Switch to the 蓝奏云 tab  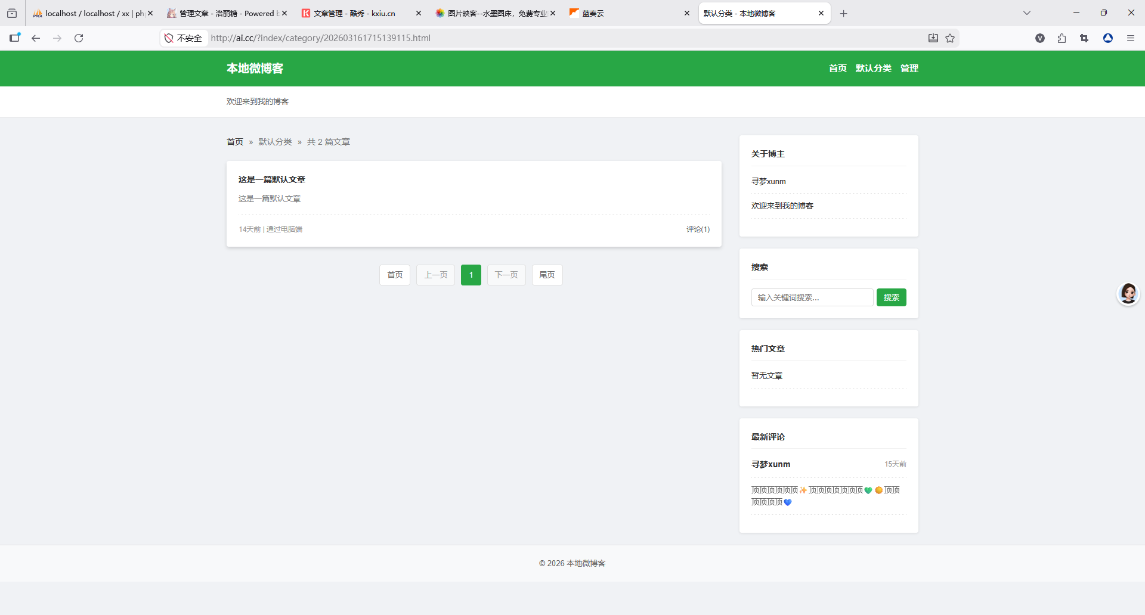626,13
